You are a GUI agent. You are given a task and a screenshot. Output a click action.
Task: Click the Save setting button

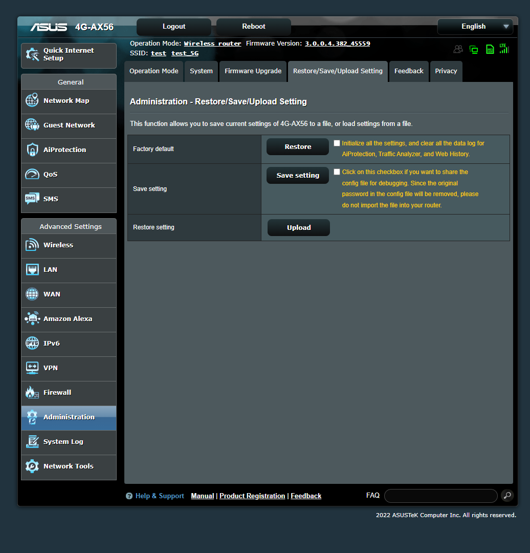(298, 175)
